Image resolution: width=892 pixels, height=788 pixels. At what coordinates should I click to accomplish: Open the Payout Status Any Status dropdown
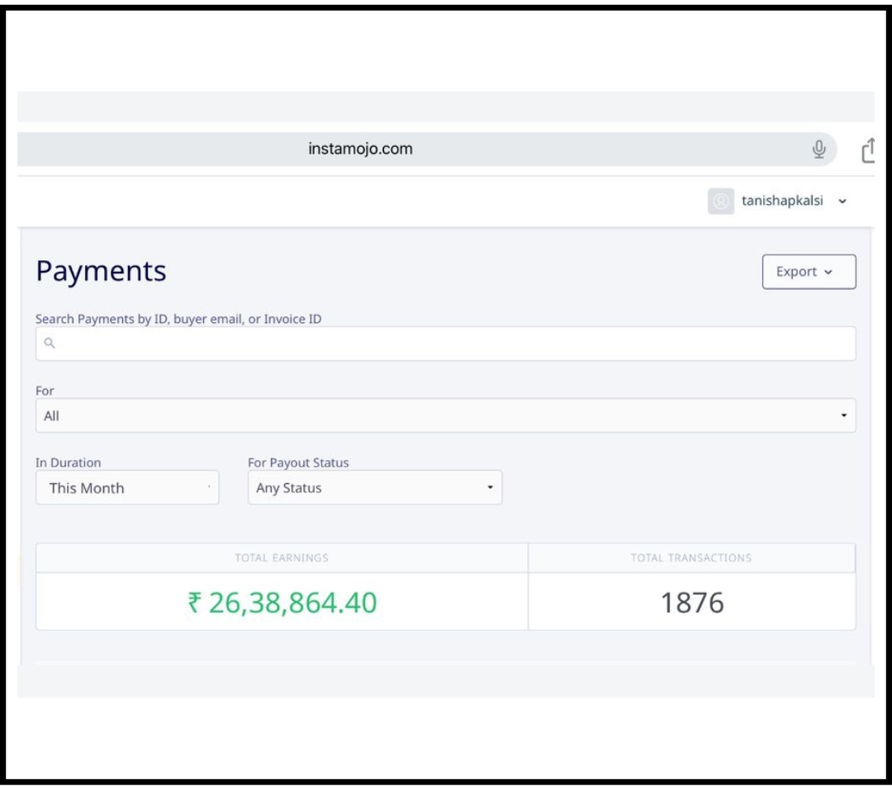[x=375, y=487]
